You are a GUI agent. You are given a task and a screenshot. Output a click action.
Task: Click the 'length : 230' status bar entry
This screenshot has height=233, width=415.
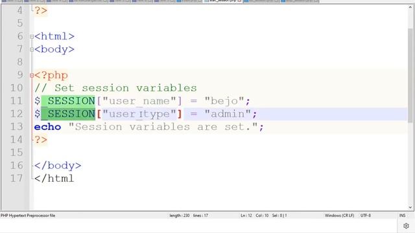(180, 216)
